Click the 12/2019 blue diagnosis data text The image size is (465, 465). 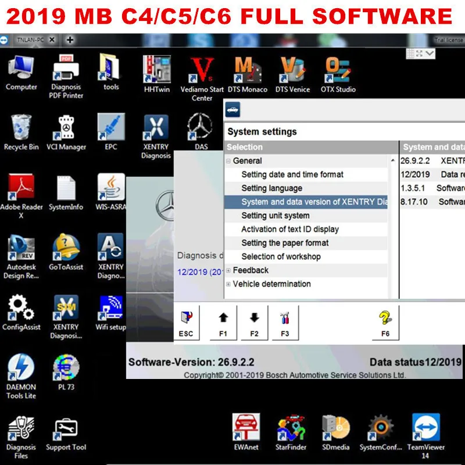click(200, 272)
